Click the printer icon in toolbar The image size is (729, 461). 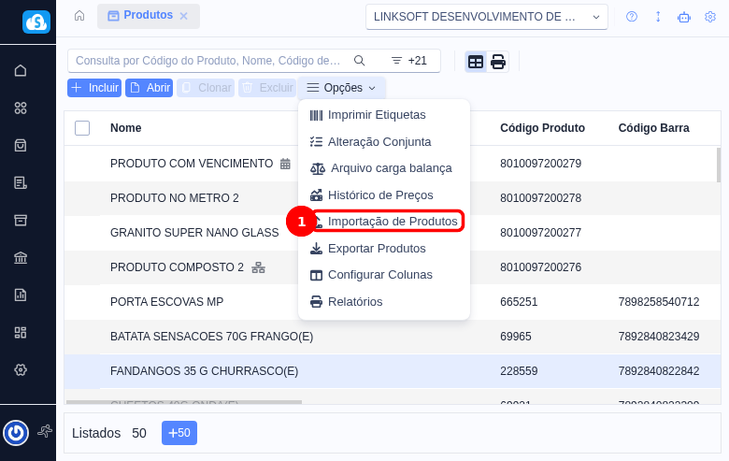pyautogui.click(x=498, y=62)
